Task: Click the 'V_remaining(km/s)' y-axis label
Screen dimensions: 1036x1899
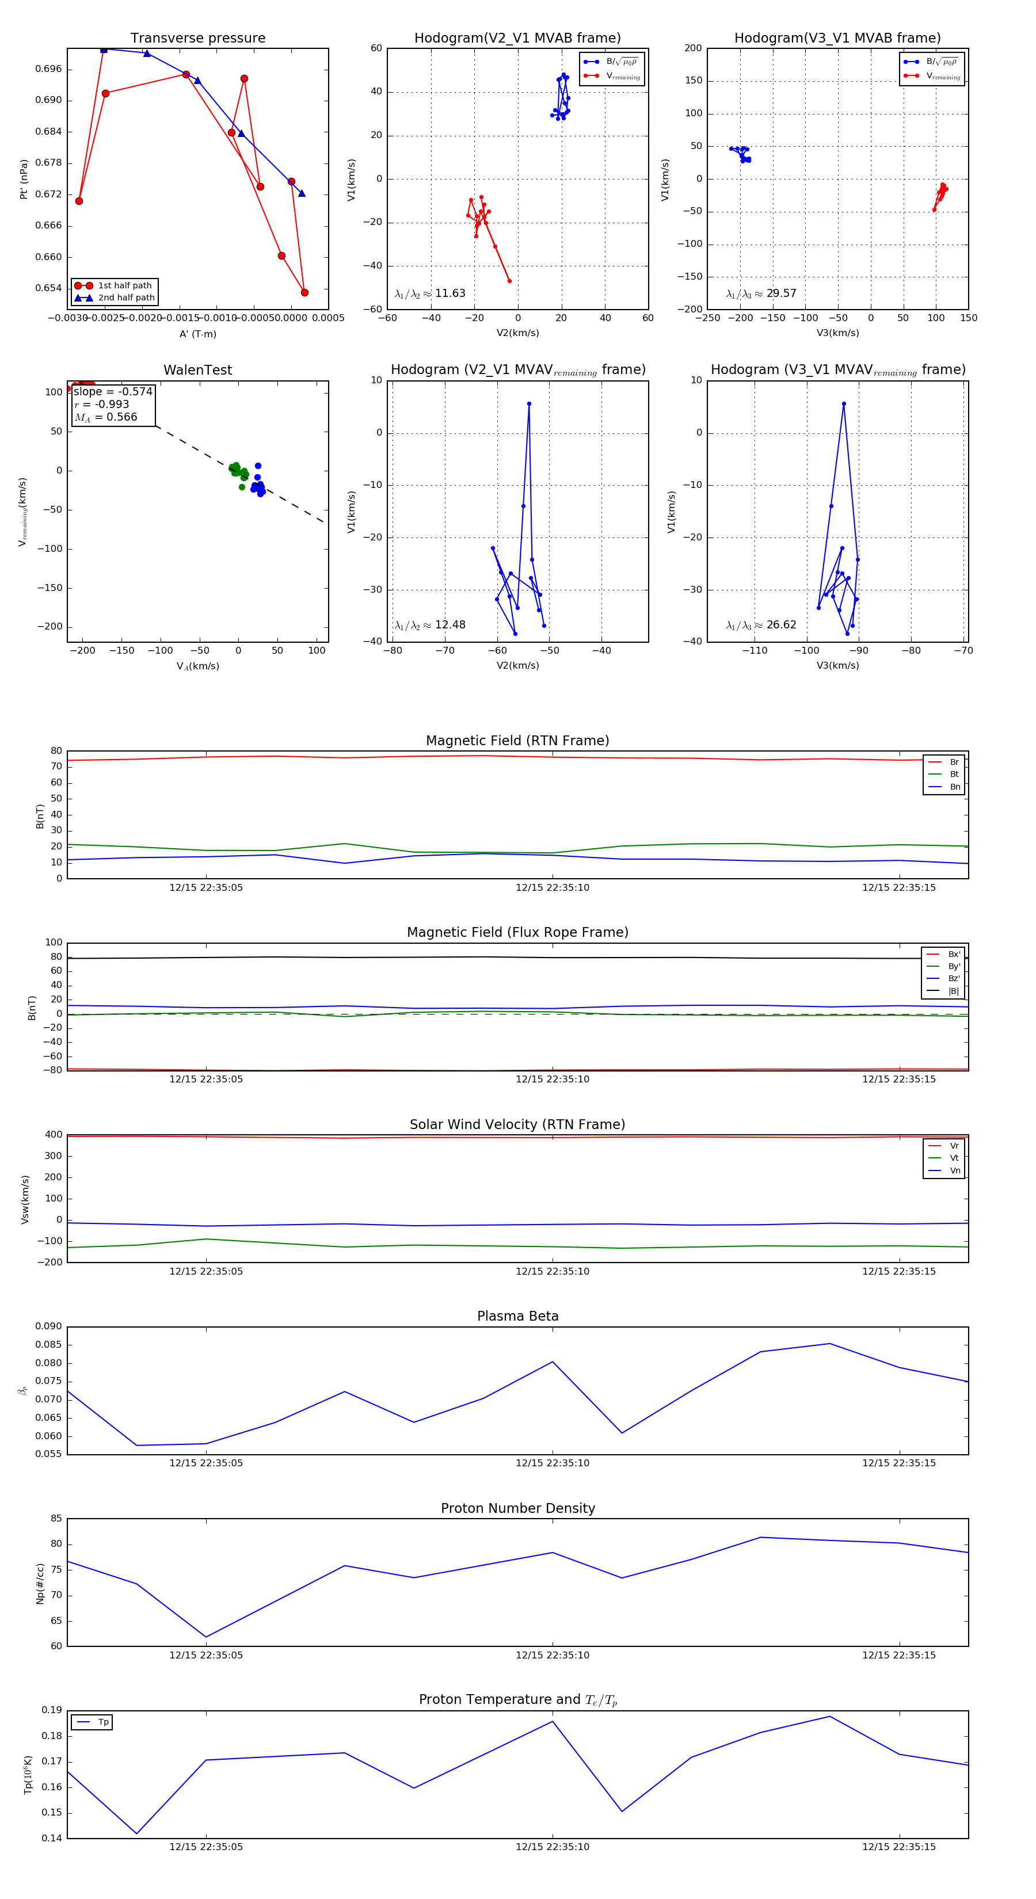Action: [23, 512]
